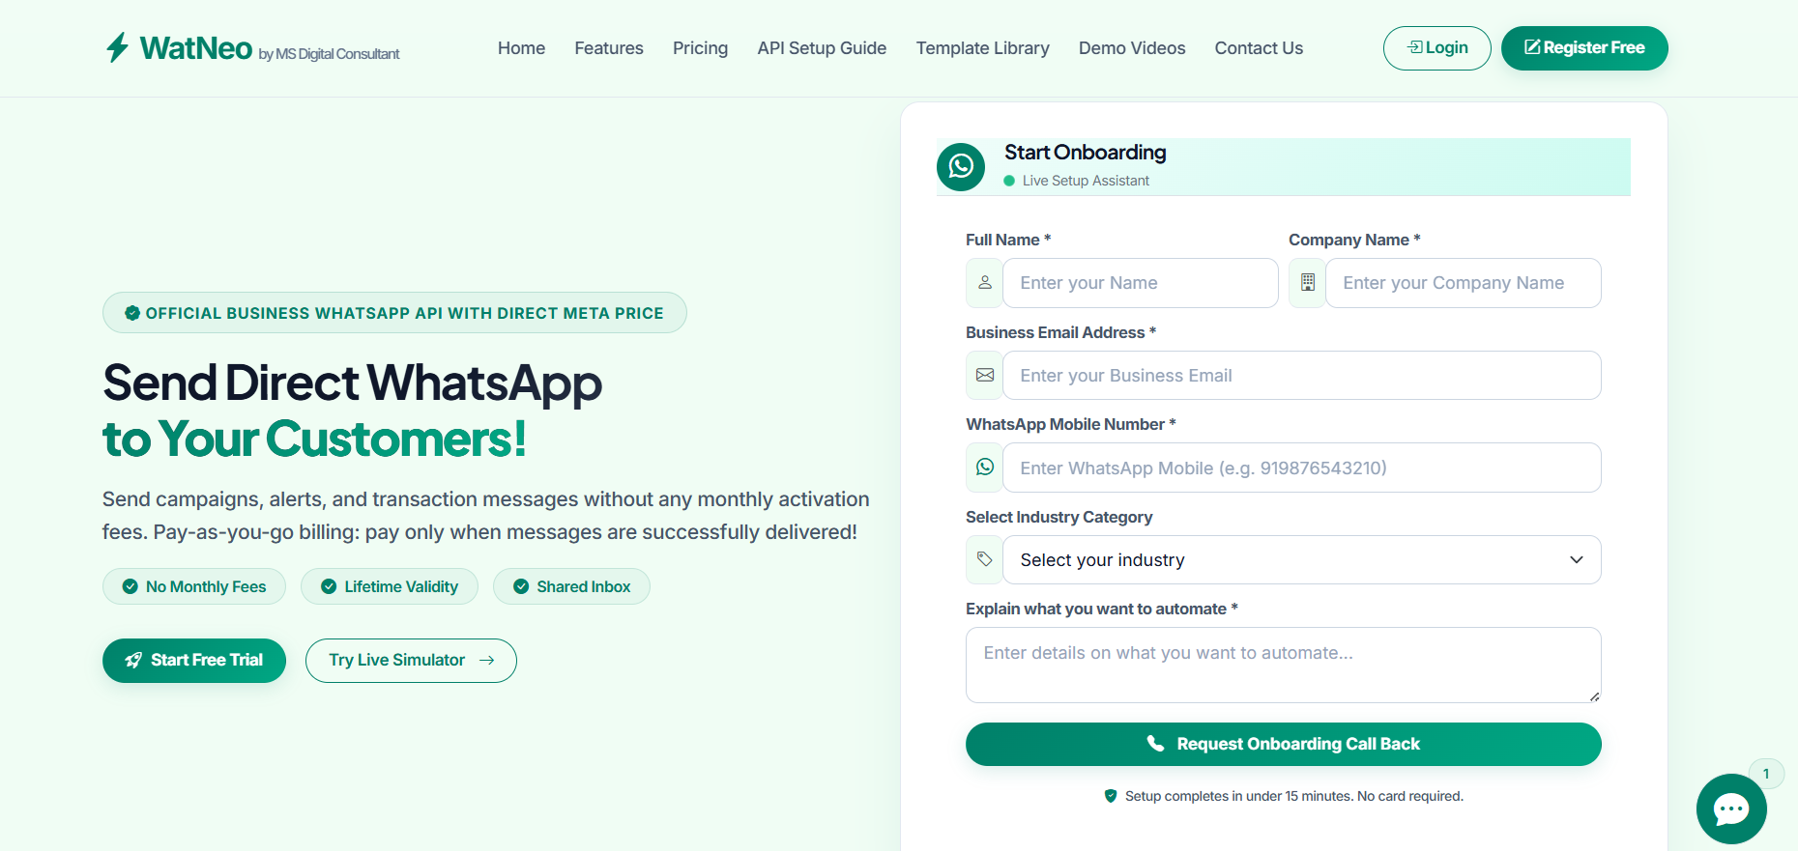Click the person icon beside Full Name field
The image size is (1798, 851).
click(985, 283)
